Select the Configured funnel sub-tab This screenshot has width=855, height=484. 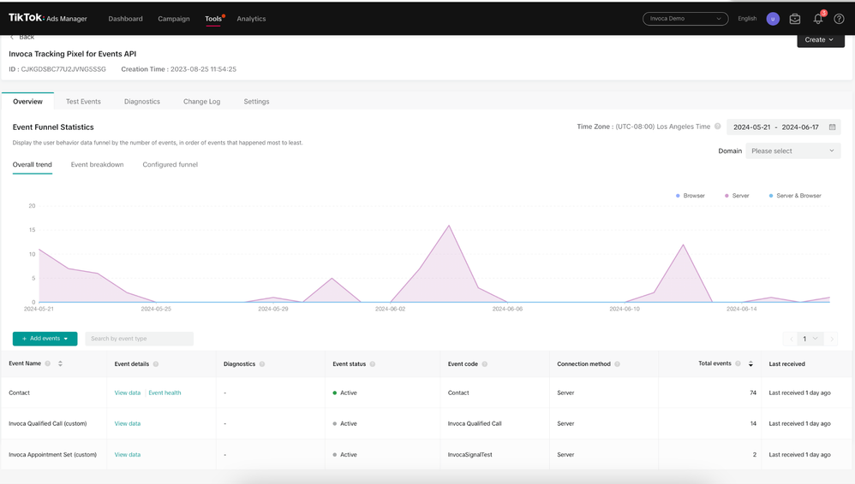click(x=170, y=164)
